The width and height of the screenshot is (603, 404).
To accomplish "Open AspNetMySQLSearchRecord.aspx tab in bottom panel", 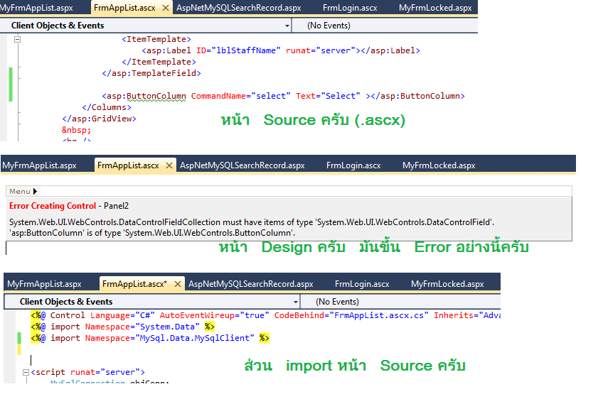I will click(x=251, y=284).
